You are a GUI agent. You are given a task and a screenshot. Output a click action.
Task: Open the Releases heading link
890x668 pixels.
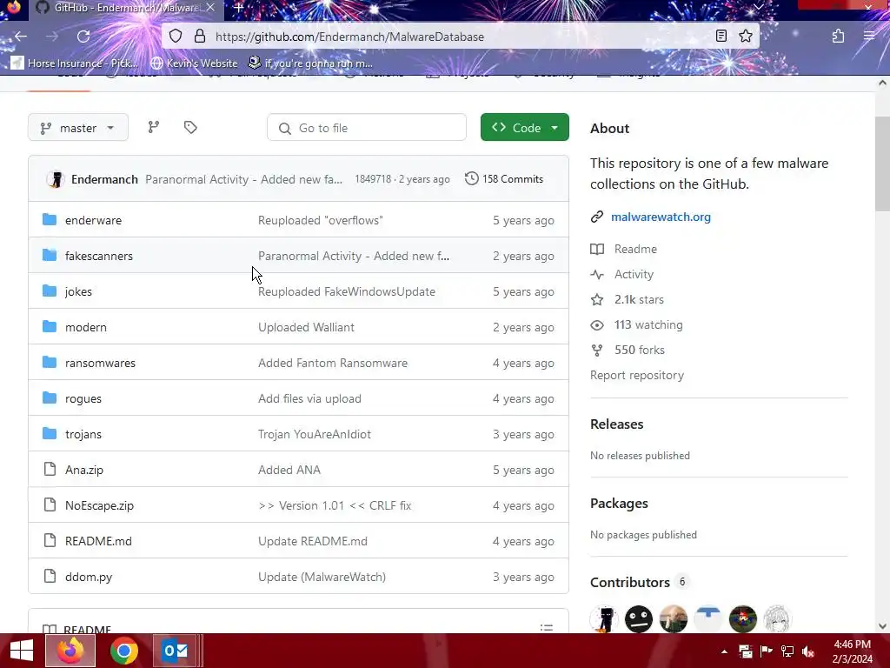[x=616, y=424]
